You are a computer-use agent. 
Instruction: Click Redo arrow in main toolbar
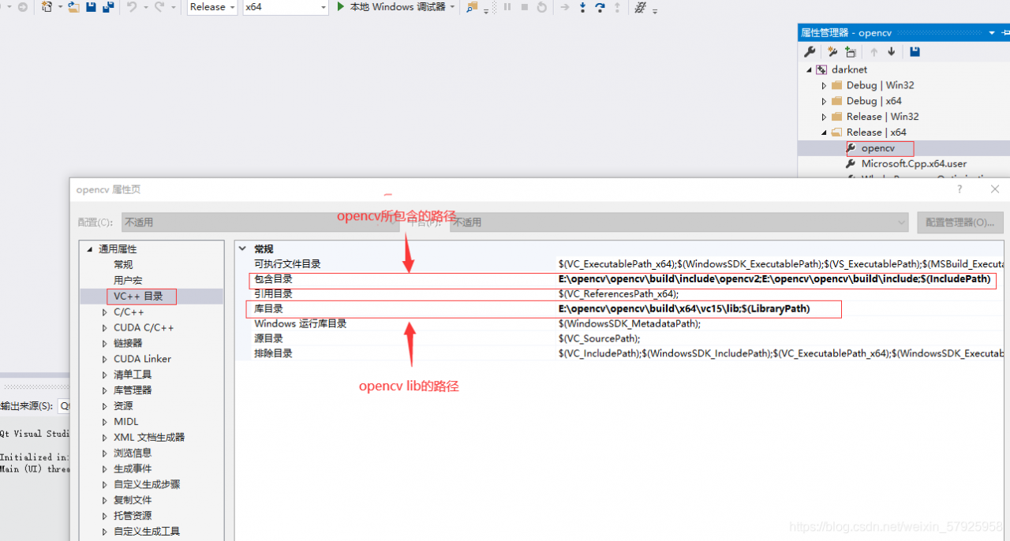160,7
